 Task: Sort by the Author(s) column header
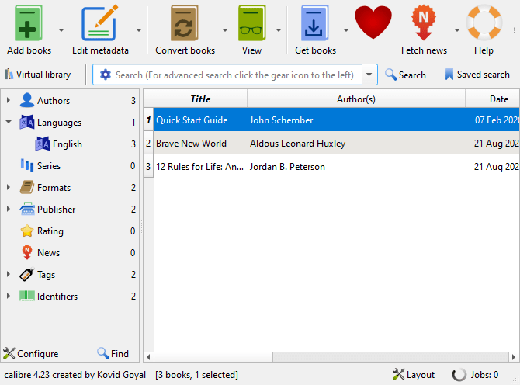(x=356, y=99)
